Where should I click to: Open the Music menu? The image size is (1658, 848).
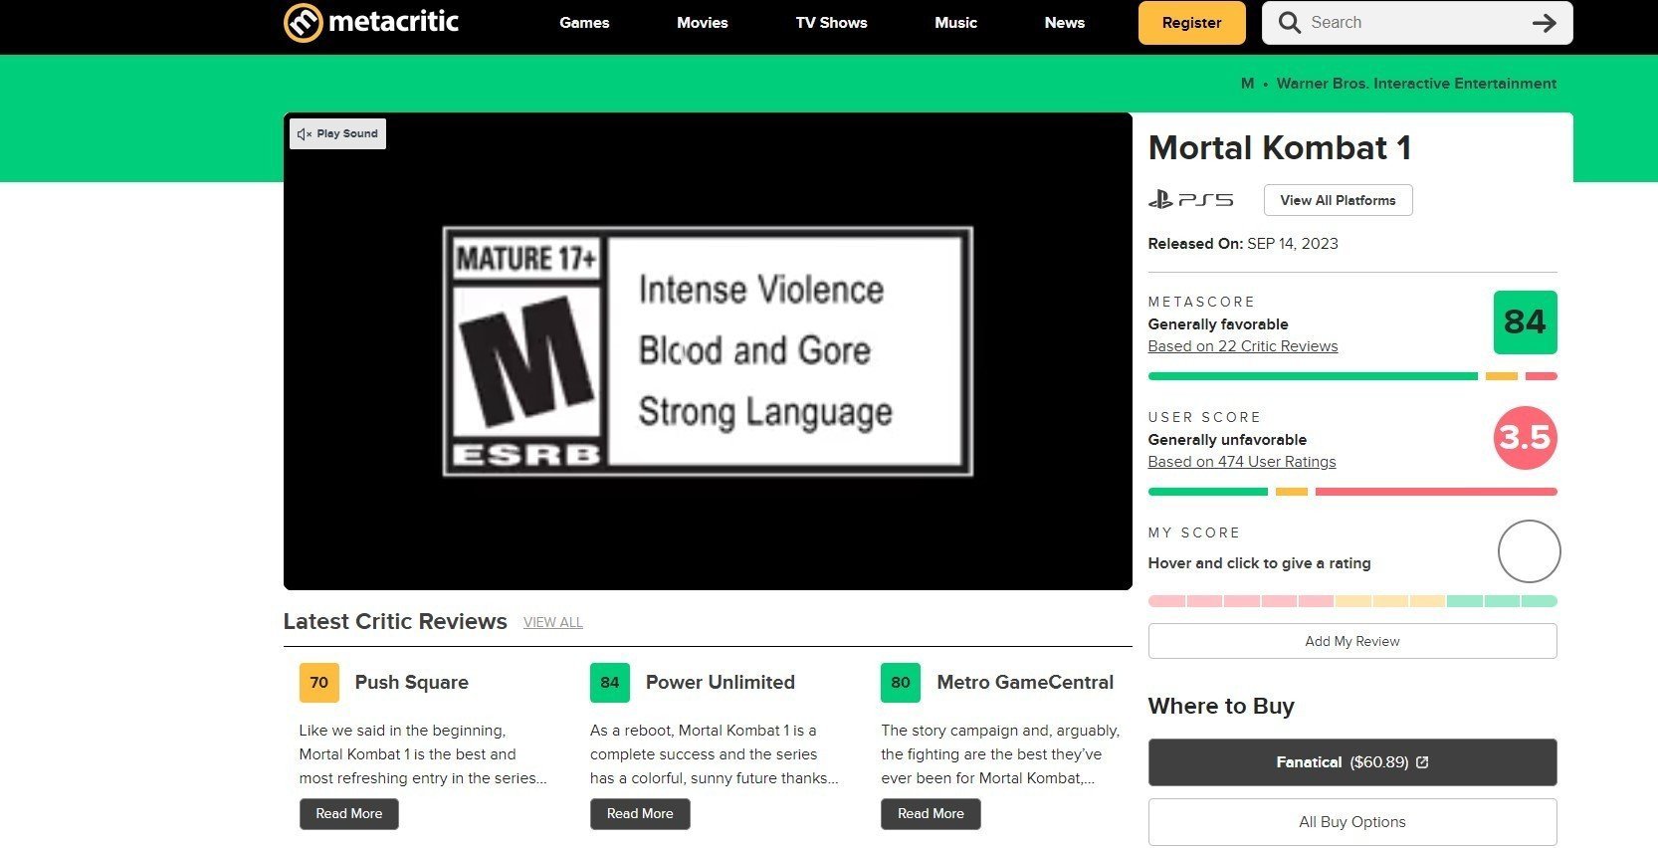[955, 23]
